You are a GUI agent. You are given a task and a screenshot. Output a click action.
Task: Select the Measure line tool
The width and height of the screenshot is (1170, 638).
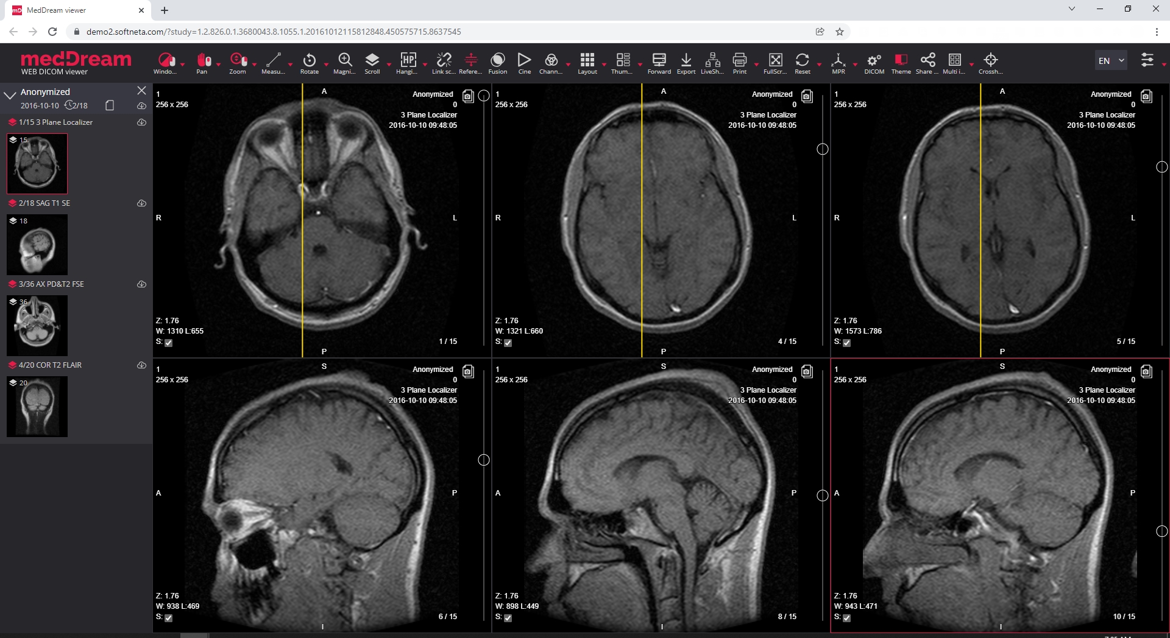click(273, 60)
